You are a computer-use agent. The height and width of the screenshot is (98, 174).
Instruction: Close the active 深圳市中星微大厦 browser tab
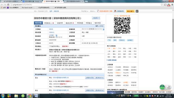[62, 1]
